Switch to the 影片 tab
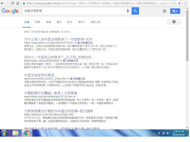The width and height of the screenshot is (190, 142). tap(70, 22)
